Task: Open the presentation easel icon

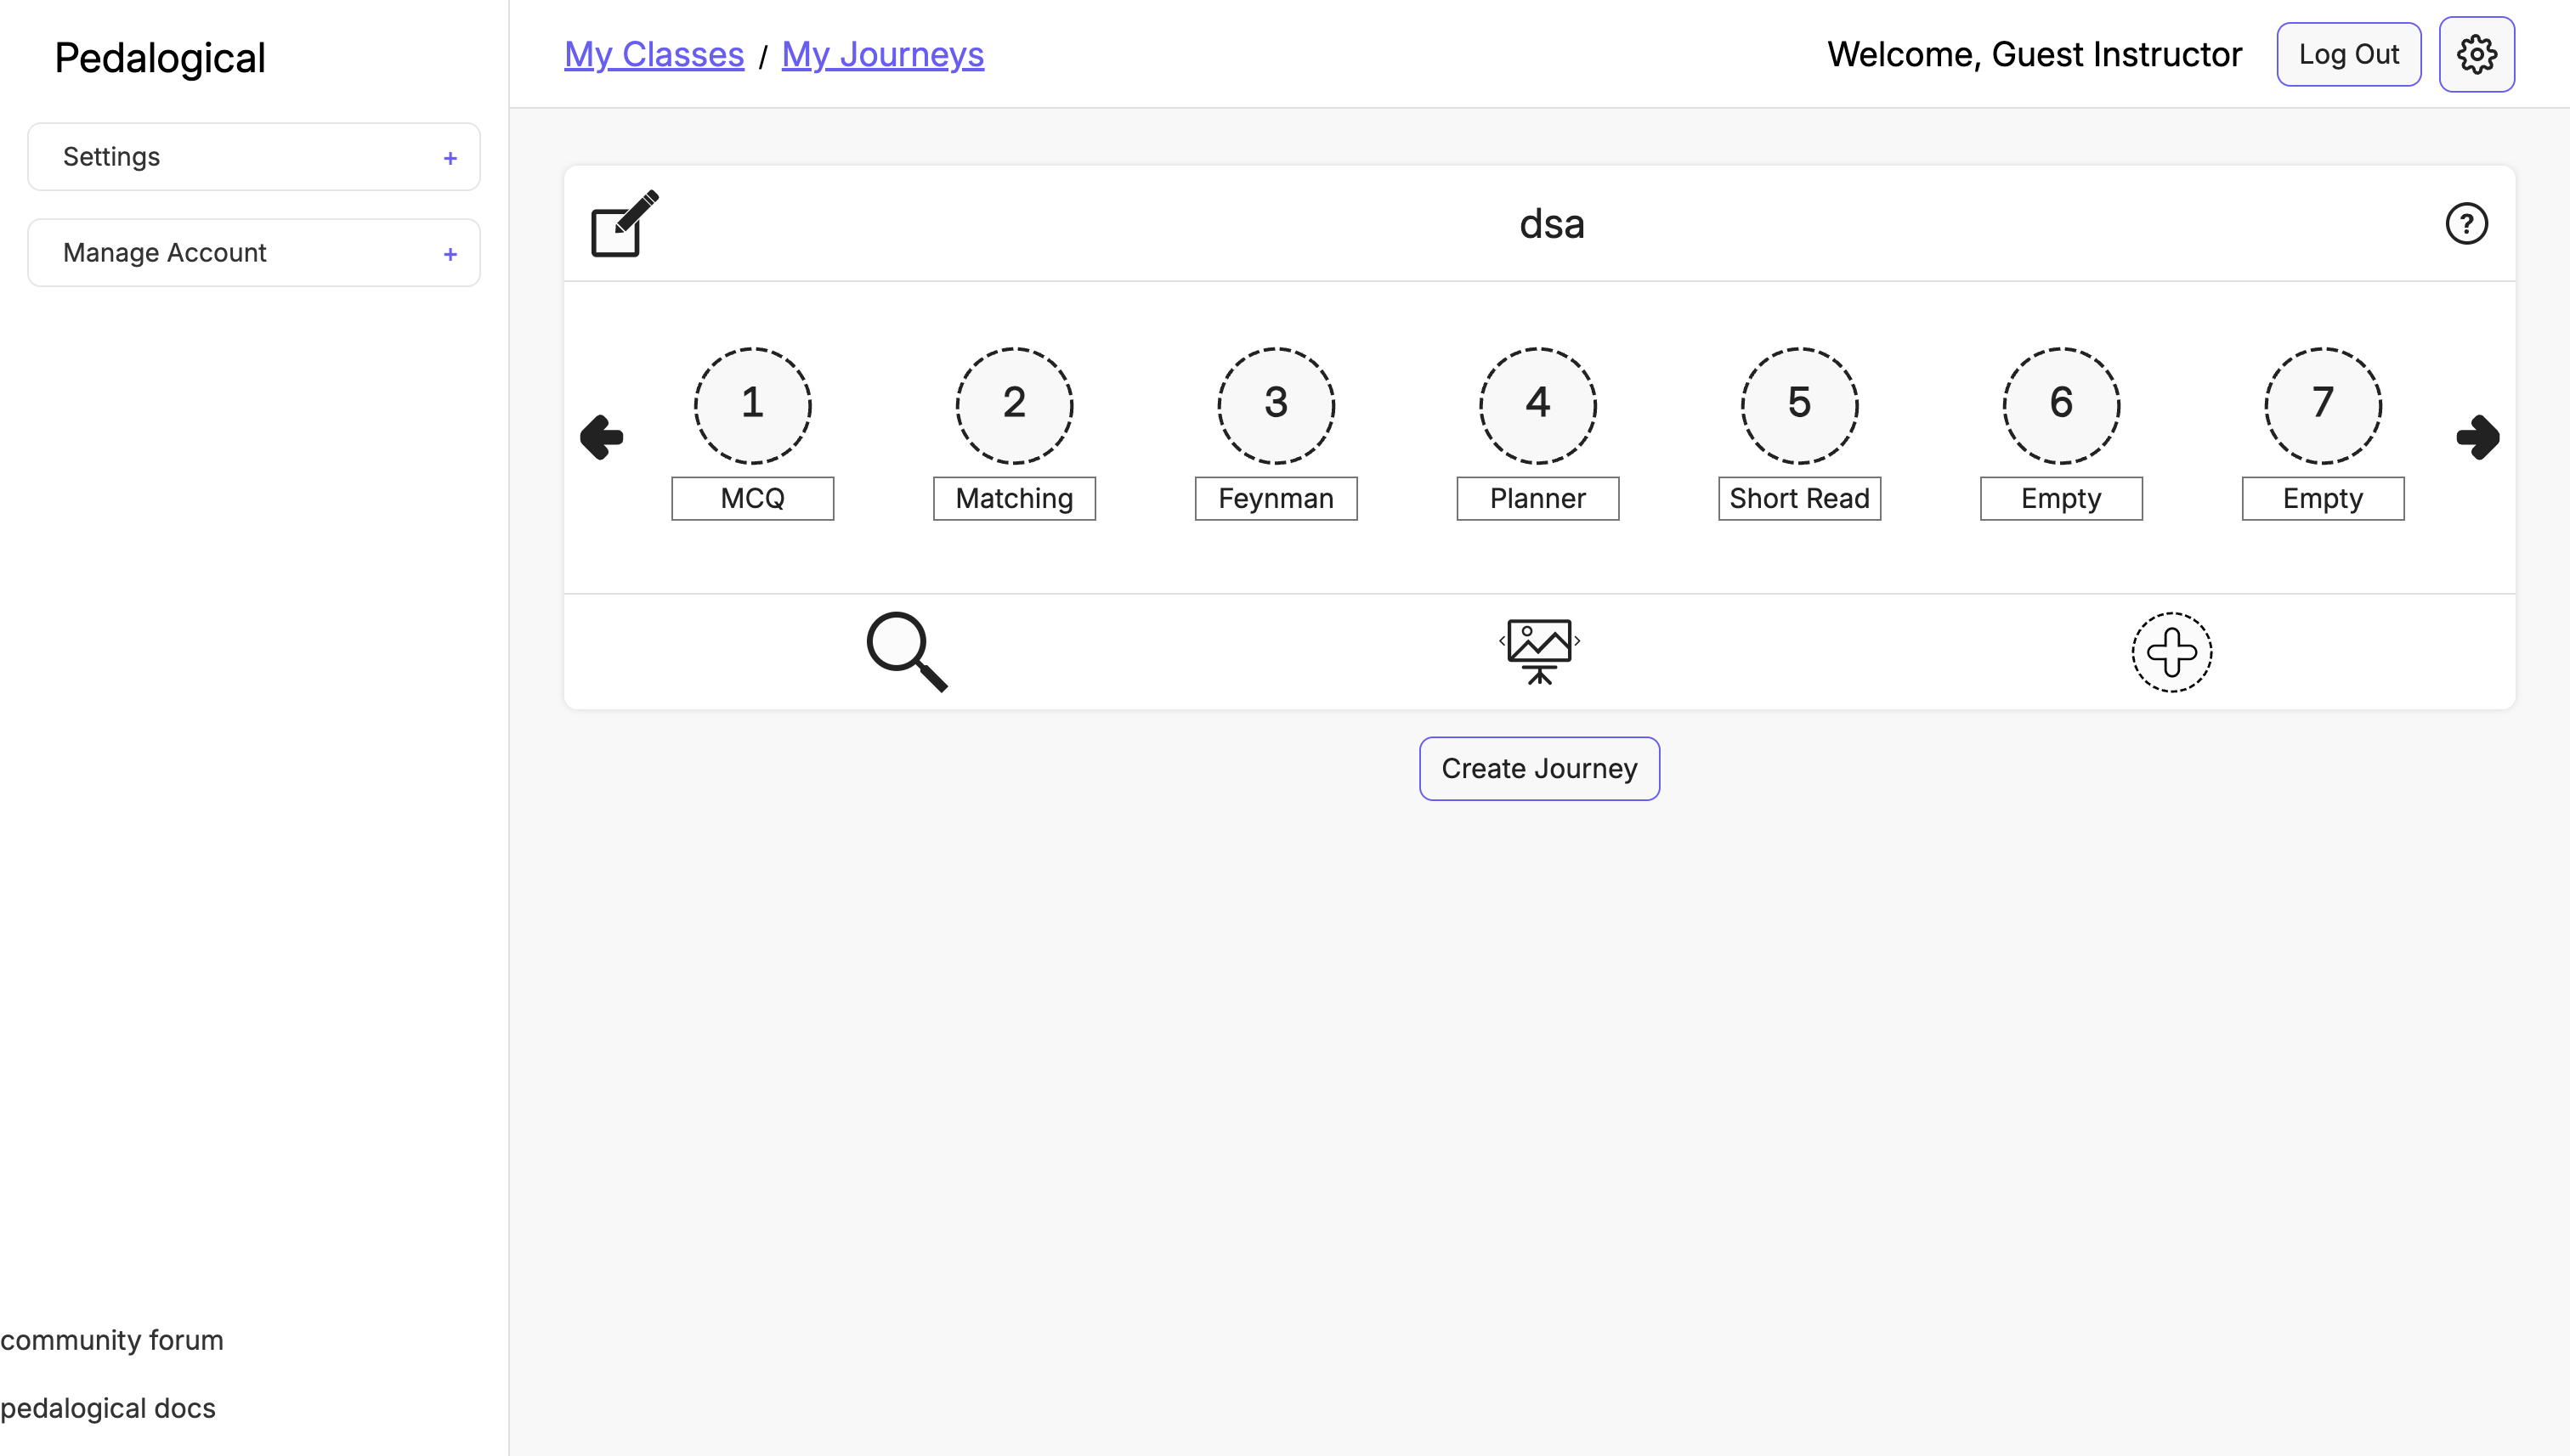Action: coord(1538,652)
